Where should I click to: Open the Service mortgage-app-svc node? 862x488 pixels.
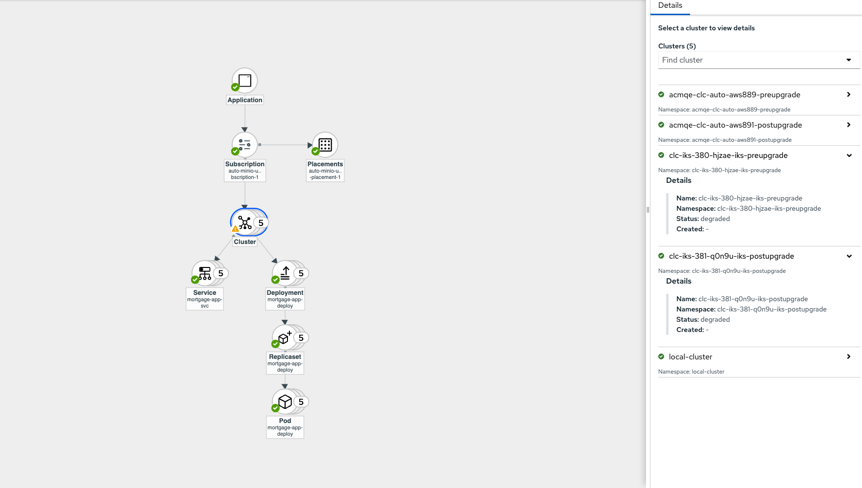205,273
